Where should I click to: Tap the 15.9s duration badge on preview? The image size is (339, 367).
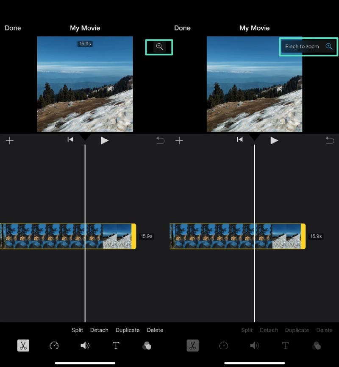[x=85, y=44]
